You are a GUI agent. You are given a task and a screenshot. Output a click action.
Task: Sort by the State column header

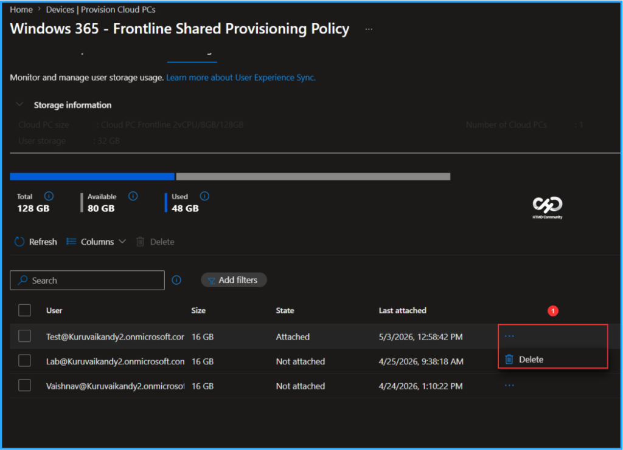(x=285, y=310)
